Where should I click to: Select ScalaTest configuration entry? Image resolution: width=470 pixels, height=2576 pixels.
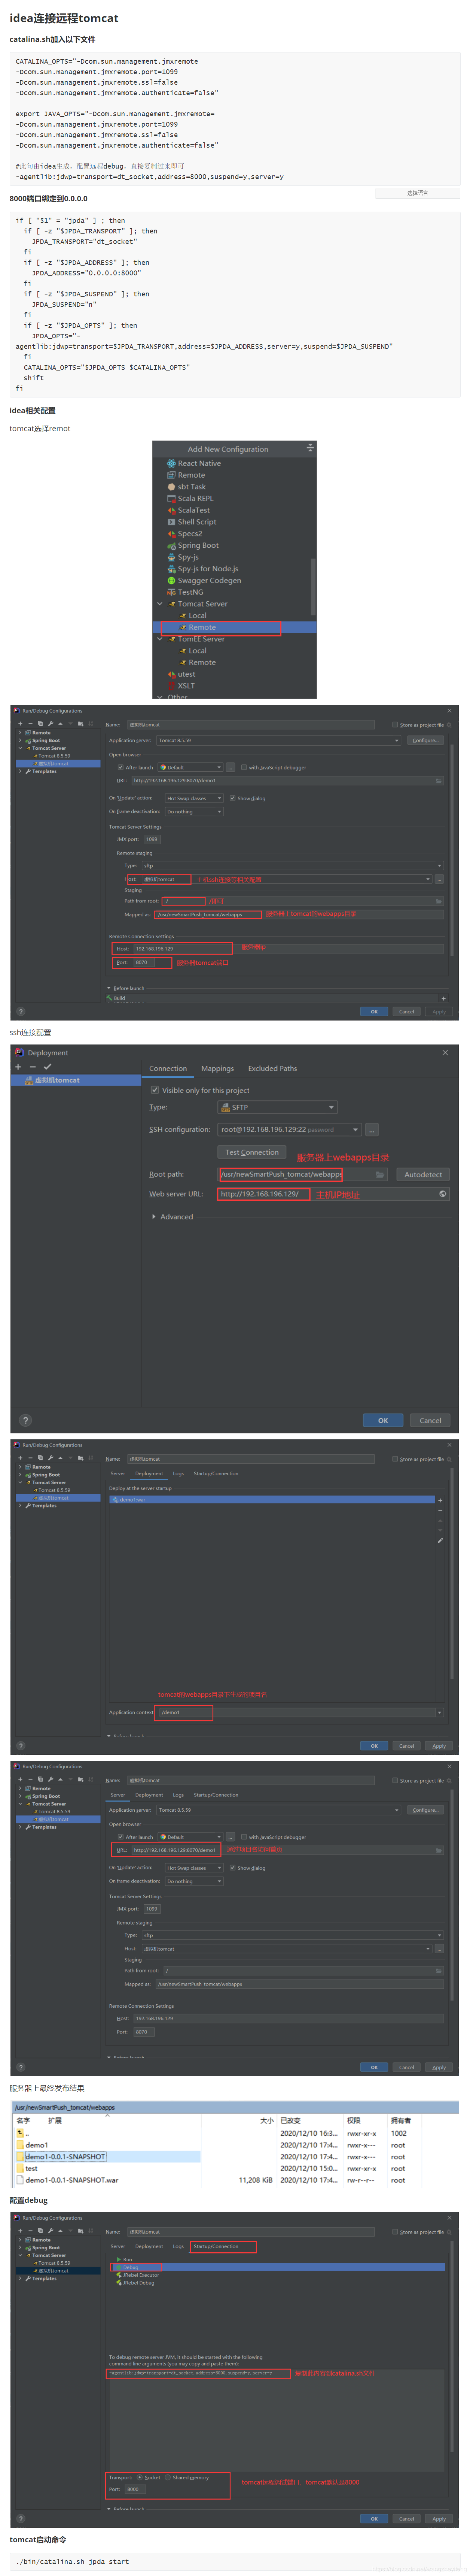[193, 510]
